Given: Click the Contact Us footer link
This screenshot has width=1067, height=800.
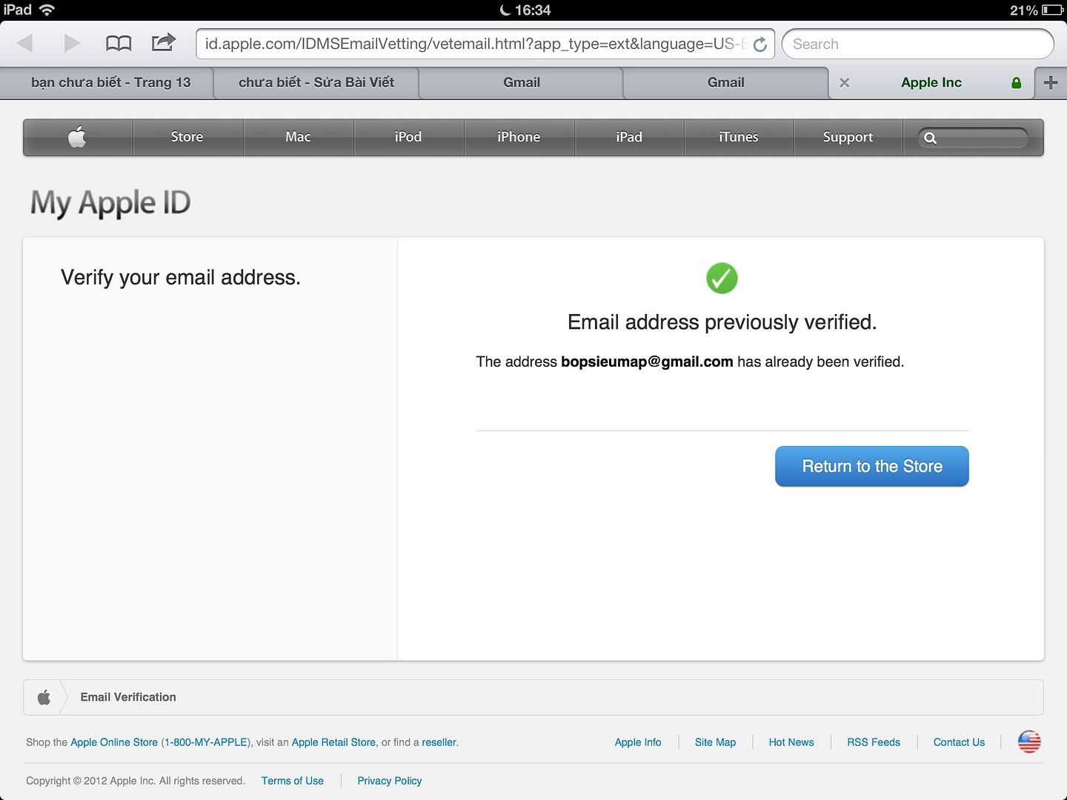Looking at the screenshot, I should tap(959, 742).
